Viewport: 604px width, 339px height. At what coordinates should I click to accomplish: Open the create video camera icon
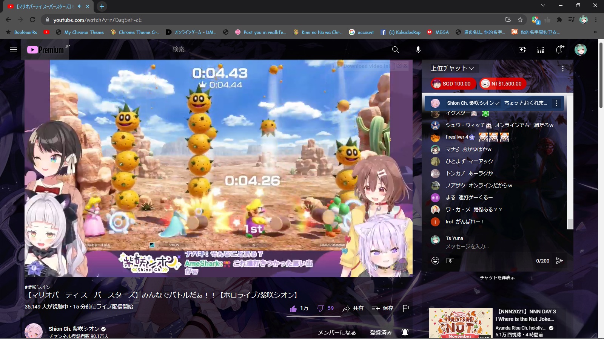coord(522,50)
